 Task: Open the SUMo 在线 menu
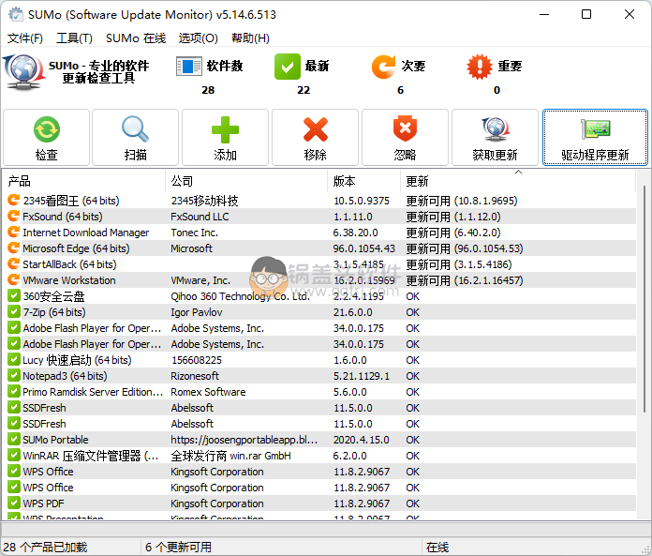coord(136,38)
